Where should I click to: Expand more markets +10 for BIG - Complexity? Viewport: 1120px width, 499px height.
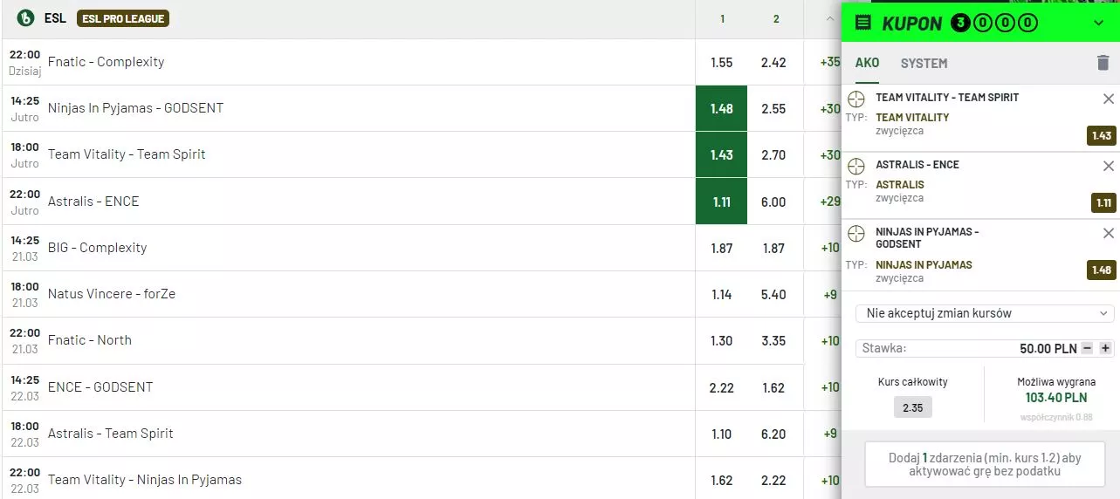(829, 248)
